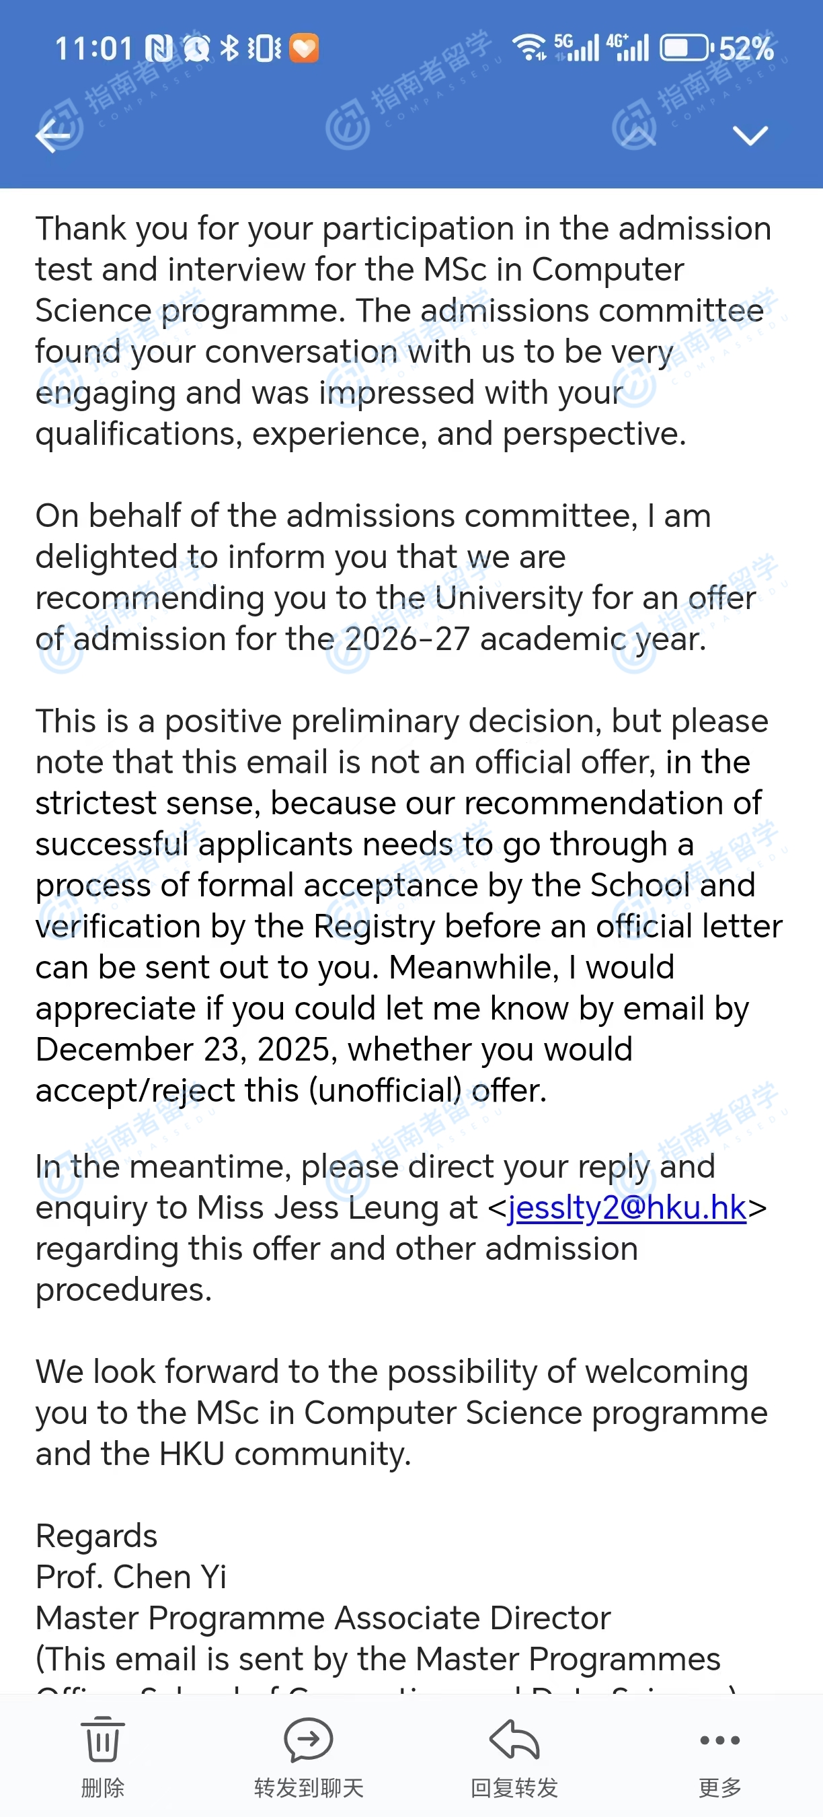Tap the "Prof. Chen Yi" signature line
The height and width of the screenshot is (1817, 823).
pos(131,1577)
